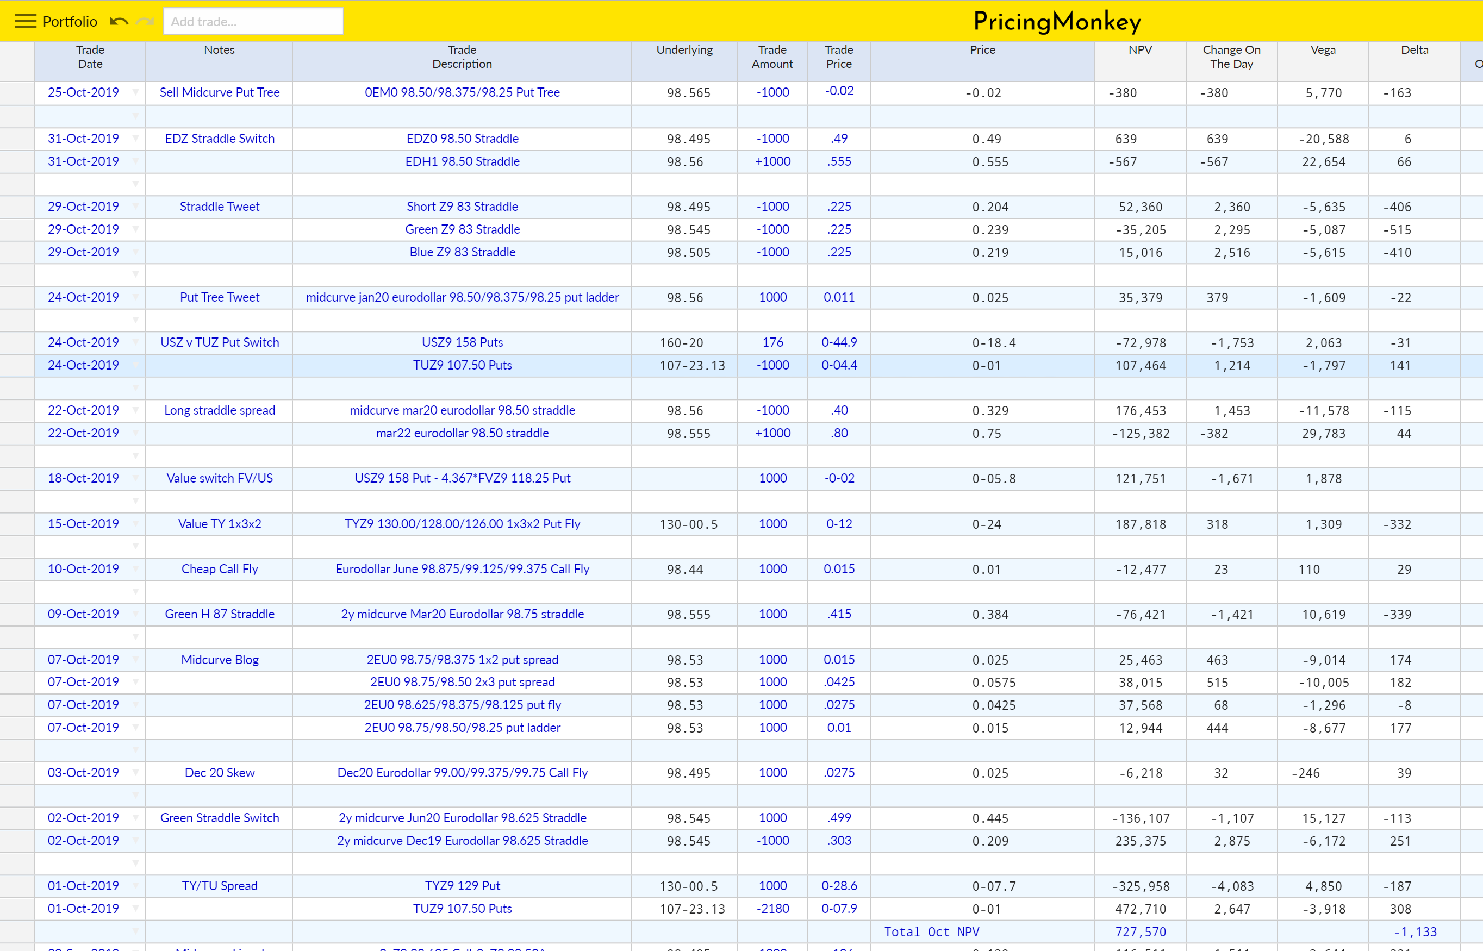The height and width of the screenshot is (951, 1483).
Task: Open date dropdown beside USZ9 158 Puts
Action: (135, 343)
